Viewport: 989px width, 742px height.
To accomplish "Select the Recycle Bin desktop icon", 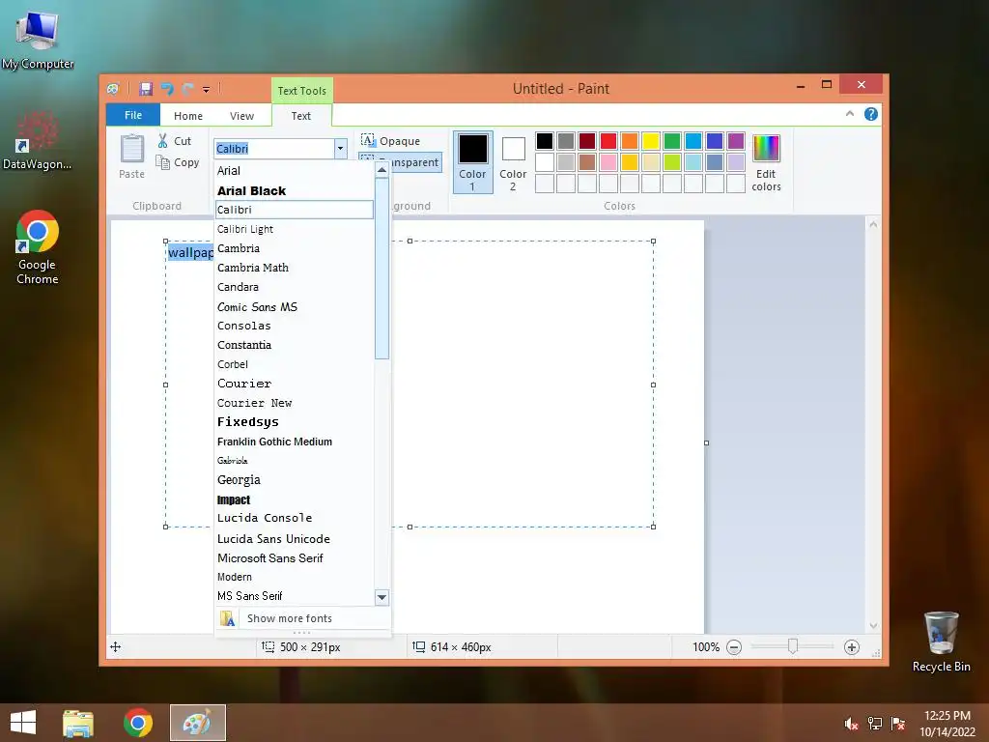I will 941,642.
